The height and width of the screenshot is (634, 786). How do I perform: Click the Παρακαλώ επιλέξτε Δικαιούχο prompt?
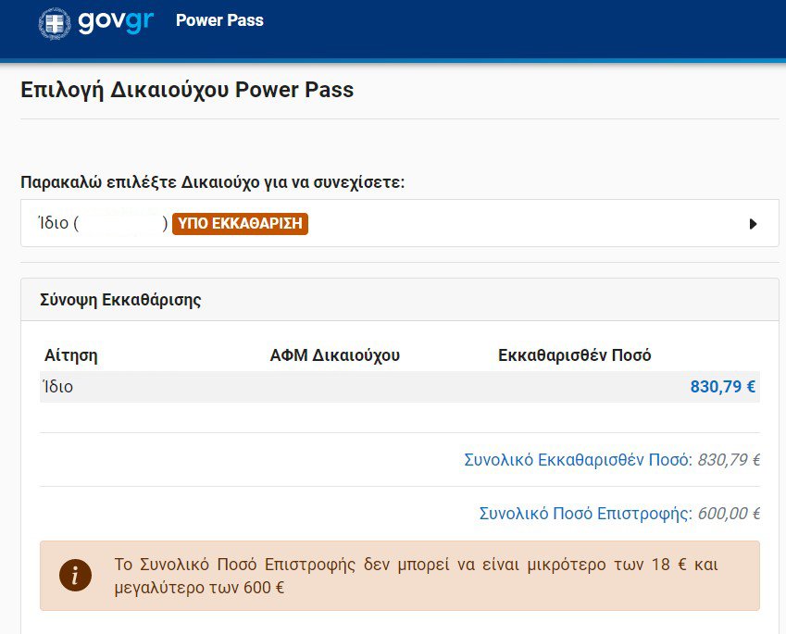pyautogui.click(x=213, y=182)
